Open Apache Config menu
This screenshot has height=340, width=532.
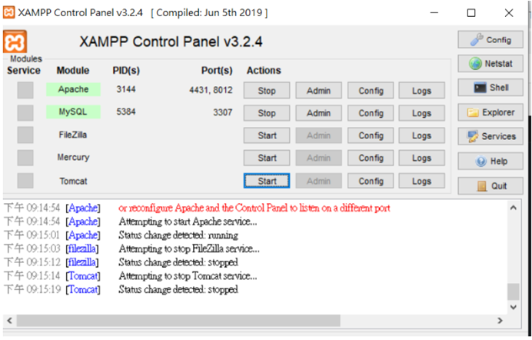[371, 91]
